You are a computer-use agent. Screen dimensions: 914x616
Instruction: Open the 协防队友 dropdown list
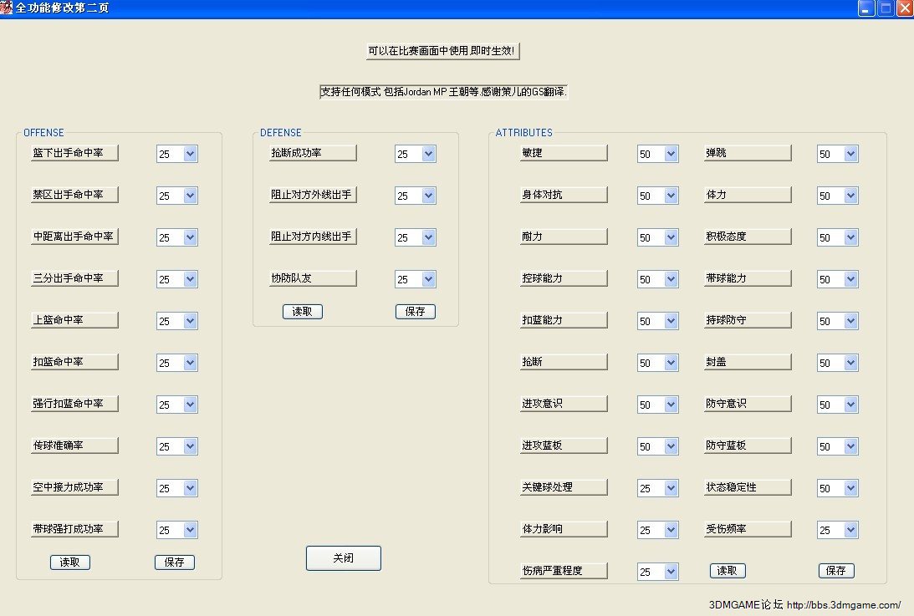(x=428, y=279)
